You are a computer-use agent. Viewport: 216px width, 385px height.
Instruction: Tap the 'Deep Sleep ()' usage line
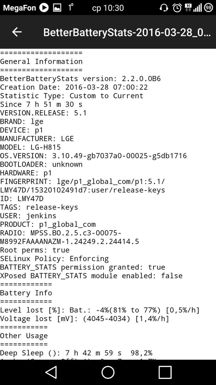point(76,353)
